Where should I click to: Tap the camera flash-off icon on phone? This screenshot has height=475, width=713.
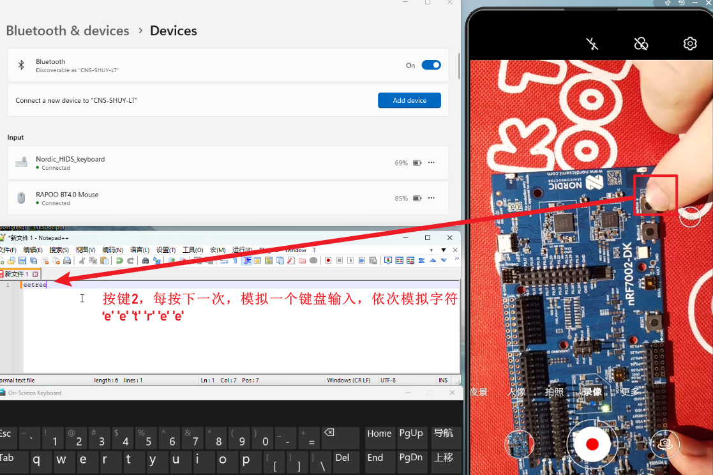pos(592,43)
